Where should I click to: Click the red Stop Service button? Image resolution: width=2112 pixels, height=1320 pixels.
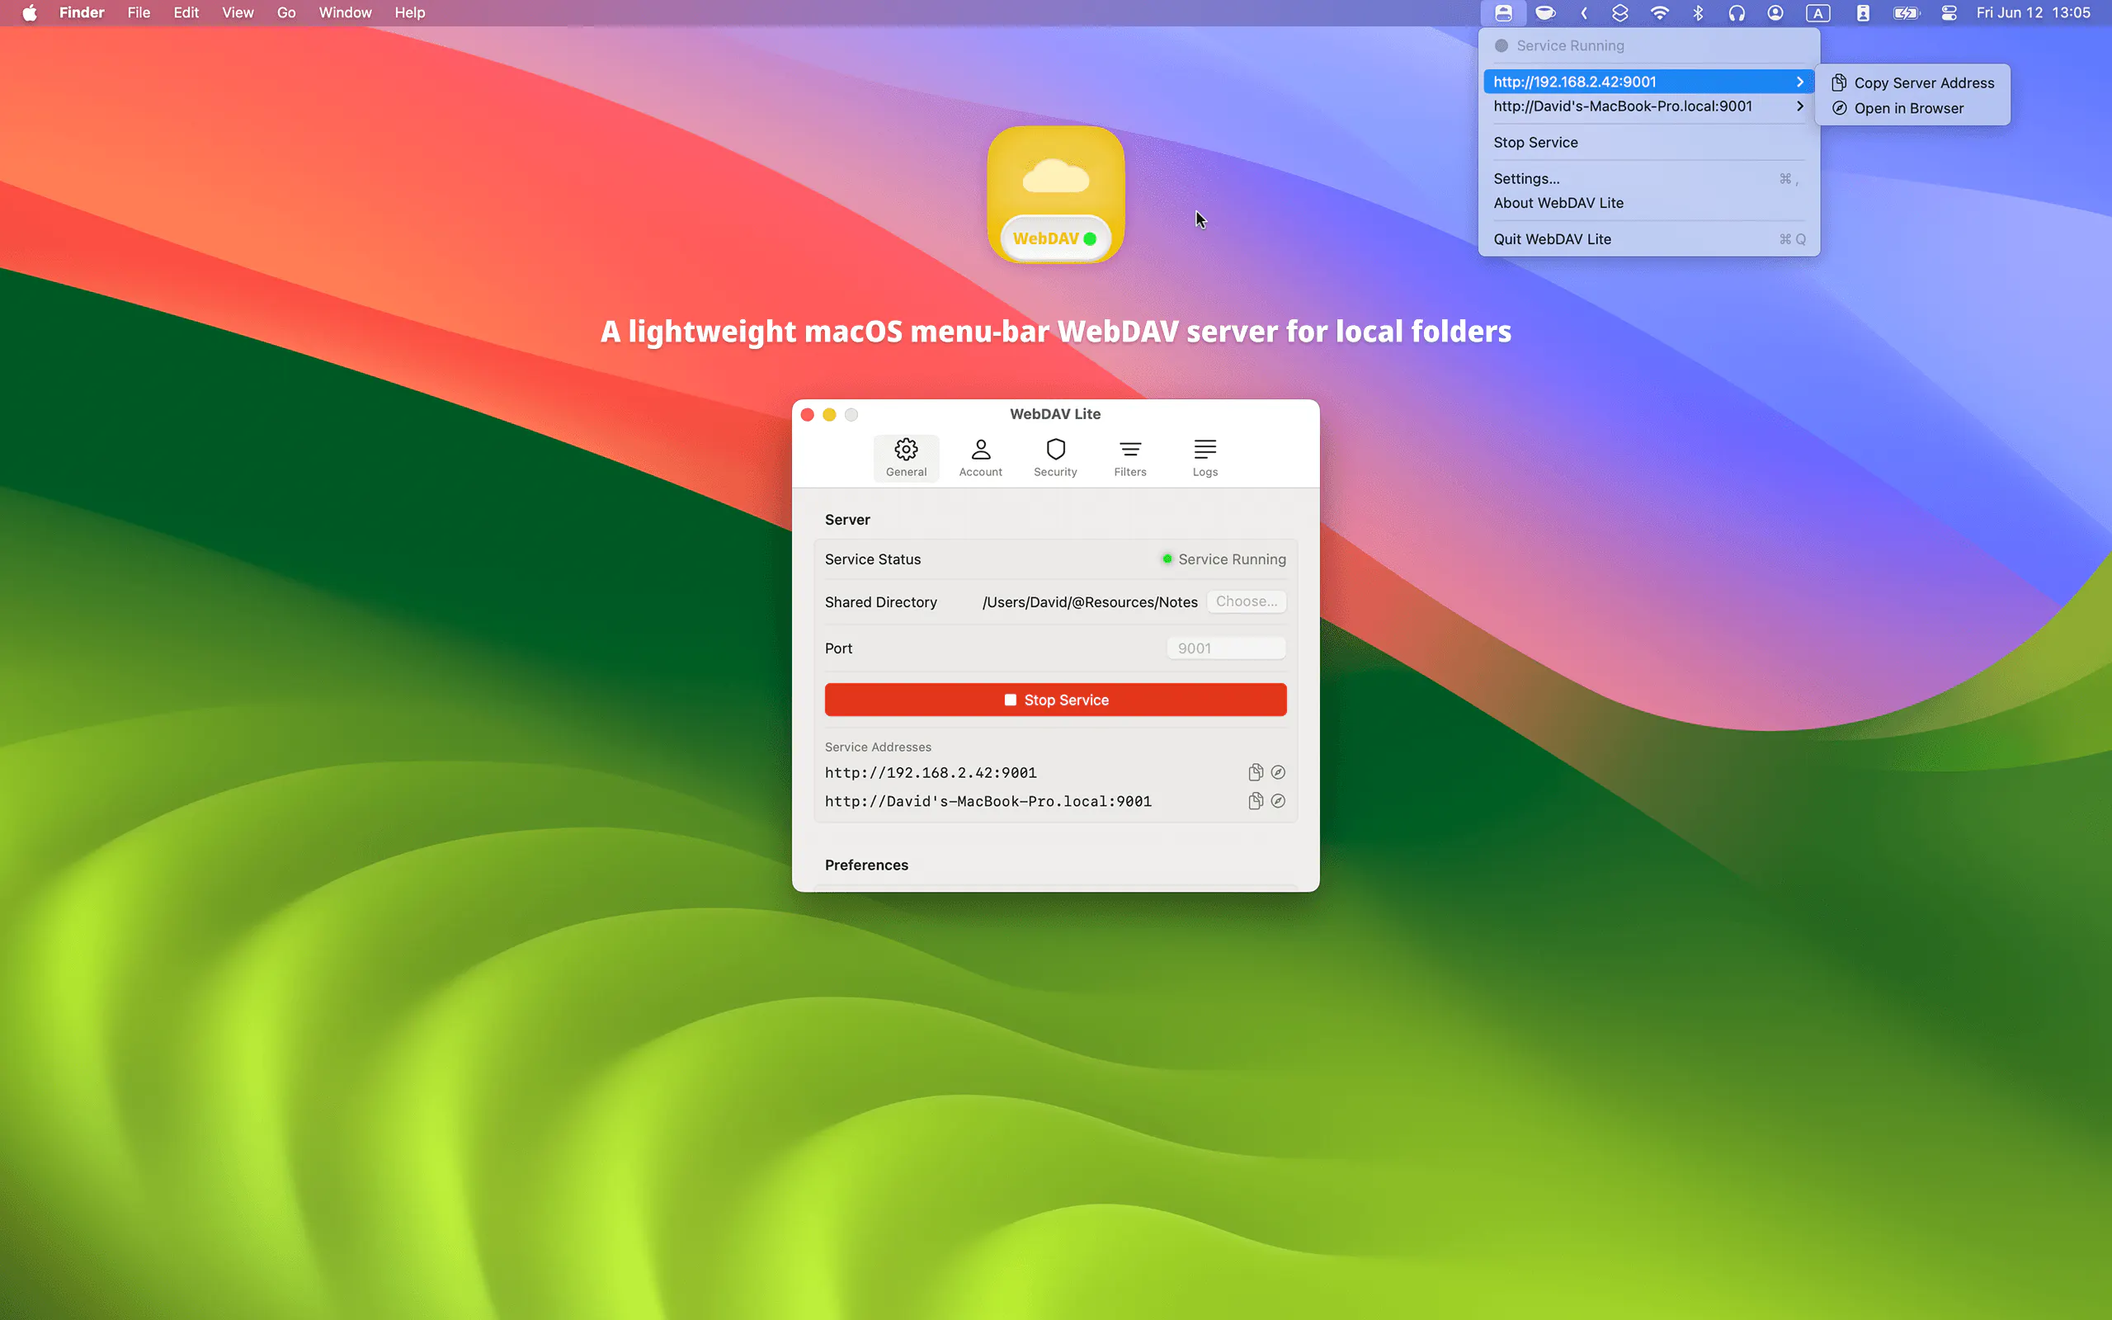click(x=1055, y=700)
